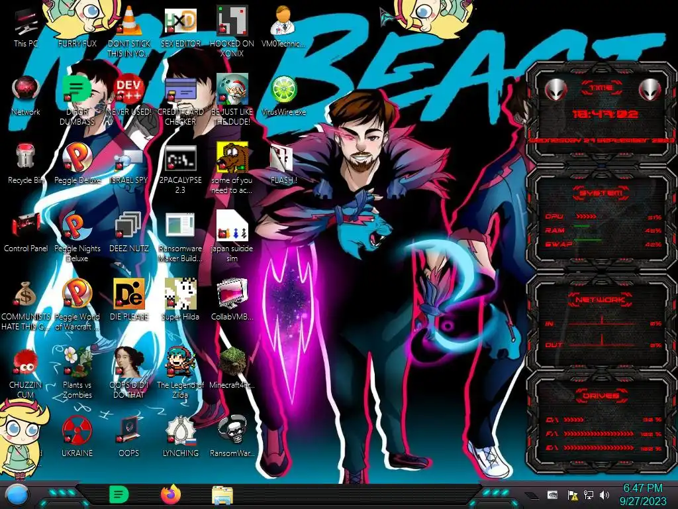Open the dog icon labeled some of you need
The image size is (678, 509).
coord(232,158)
